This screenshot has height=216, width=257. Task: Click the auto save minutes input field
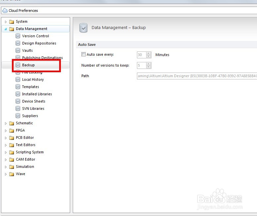(142, 55)
